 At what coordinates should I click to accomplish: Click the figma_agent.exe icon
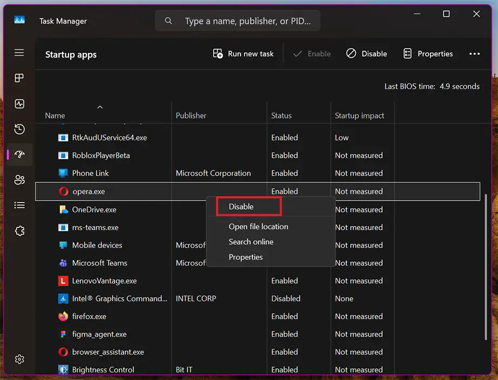(63, 334)
